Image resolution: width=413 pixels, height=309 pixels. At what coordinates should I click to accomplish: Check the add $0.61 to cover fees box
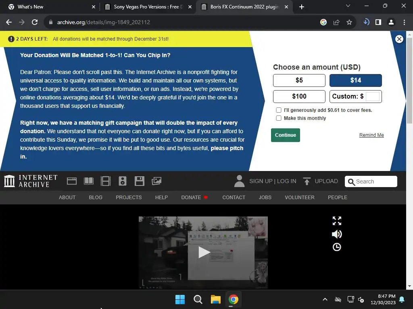[x=278, y=110]
